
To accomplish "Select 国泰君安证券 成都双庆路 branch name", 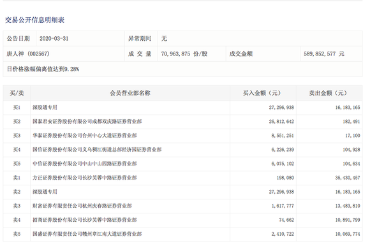I will [x=87, y=122].
